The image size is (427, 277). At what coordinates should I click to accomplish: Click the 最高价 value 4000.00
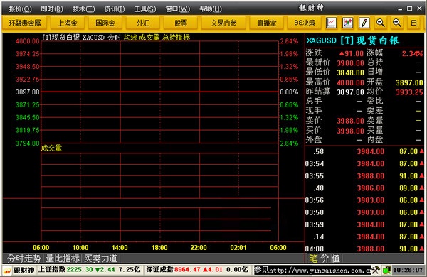[x=350, y=82]
